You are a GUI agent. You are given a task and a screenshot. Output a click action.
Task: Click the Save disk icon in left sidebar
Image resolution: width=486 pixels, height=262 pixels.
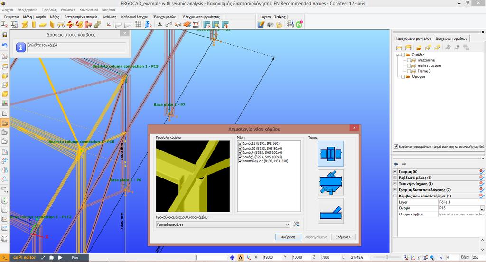click(x=5, y=35)
